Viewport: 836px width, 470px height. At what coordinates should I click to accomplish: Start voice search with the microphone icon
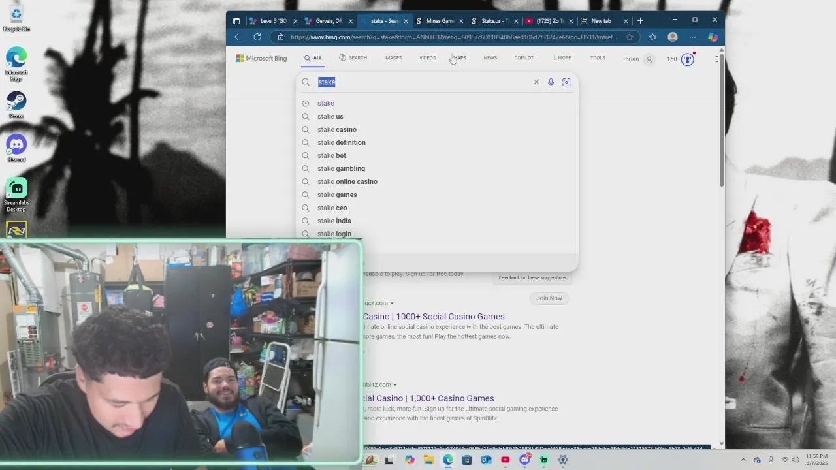tap(551, 82)
